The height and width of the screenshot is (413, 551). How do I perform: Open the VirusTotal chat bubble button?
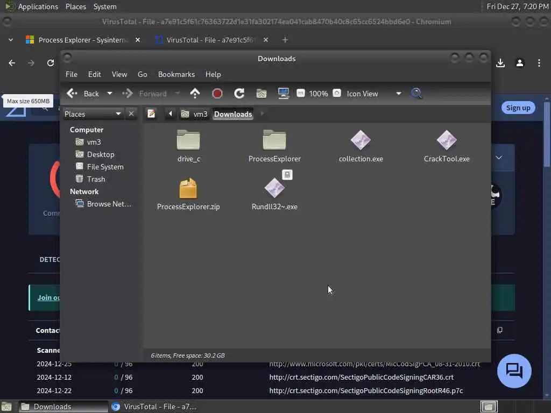coord(514,371)
